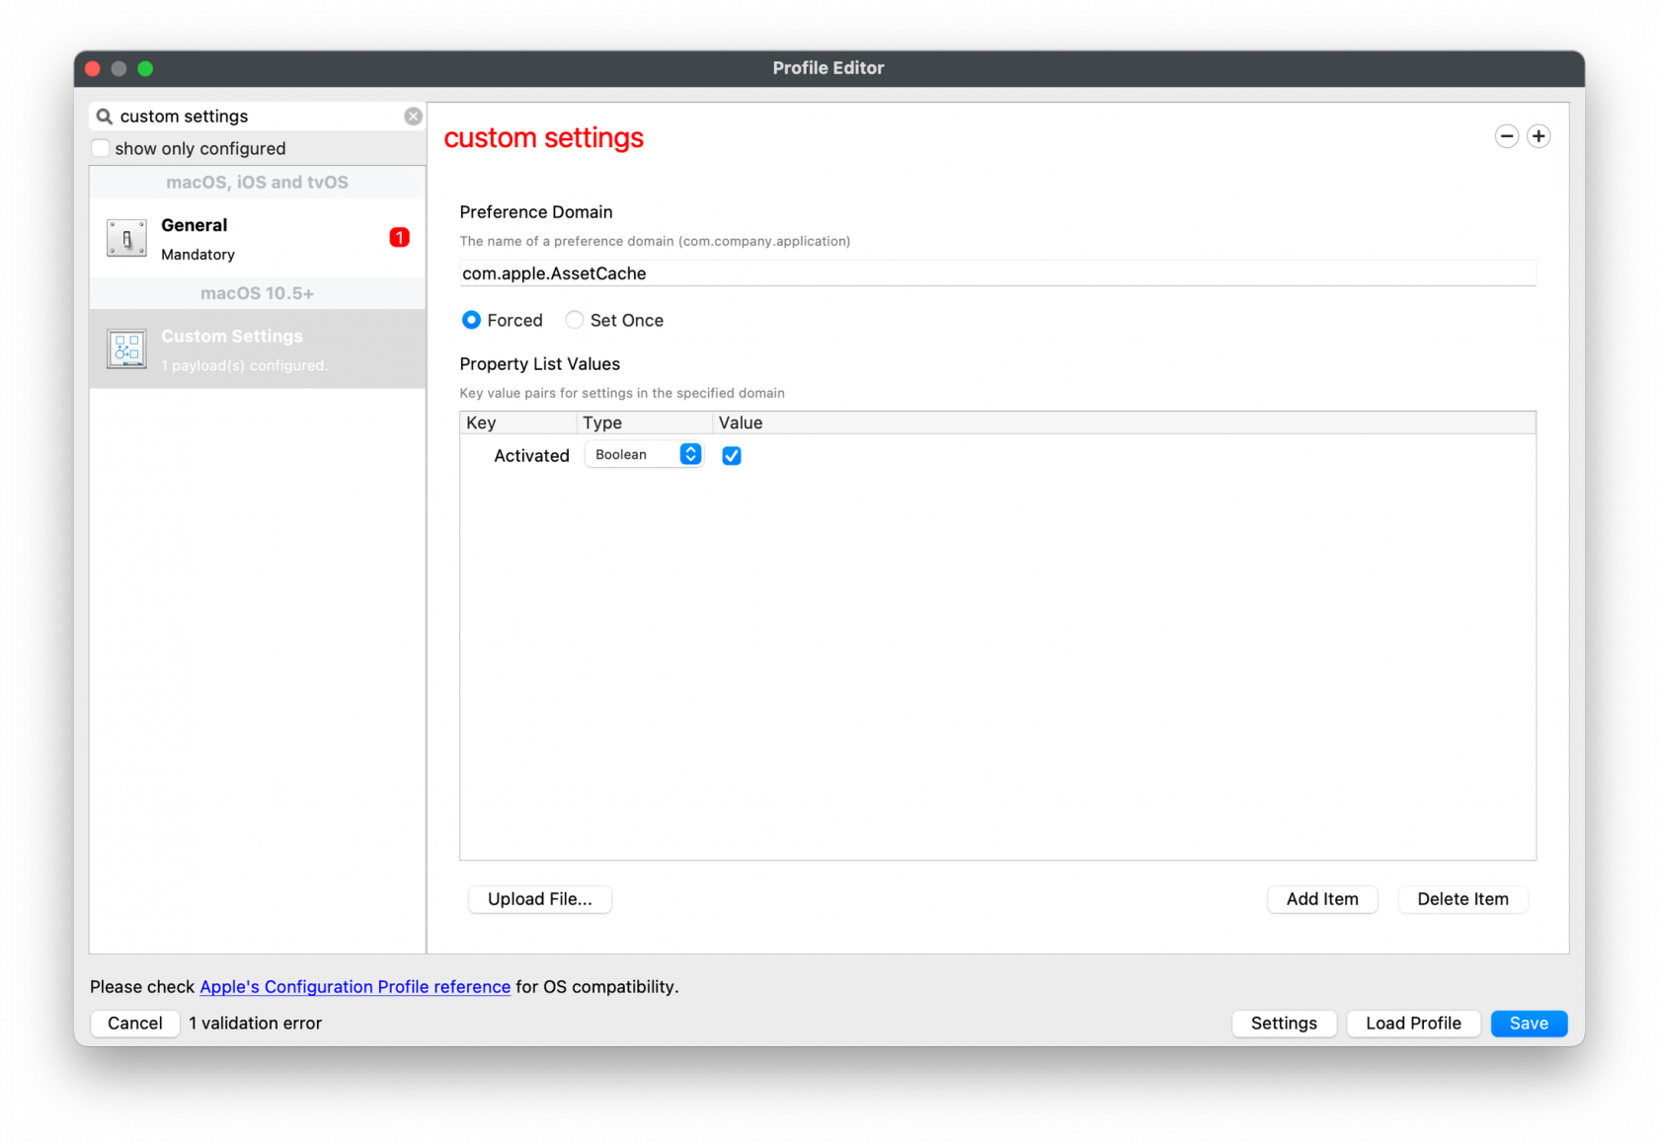1659x1144 pixels.
Task: Click the Preference Domain text field
Action: coord(997,273)
